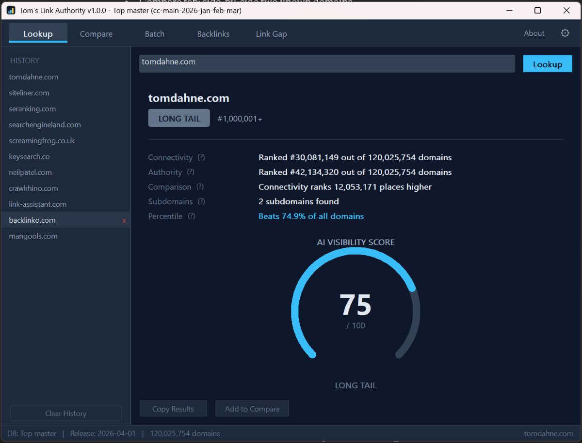Image resolution: width=582 pixels, height=443 pixels.
Task: Click the Authority question mark icon
Action: click(190, 172)
